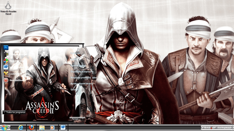Open Dispositivos e impresoras
234x131 pixels.
[x=82, y=72]
